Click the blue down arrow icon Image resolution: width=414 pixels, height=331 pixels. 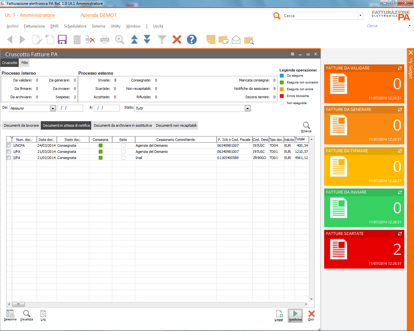147,39
